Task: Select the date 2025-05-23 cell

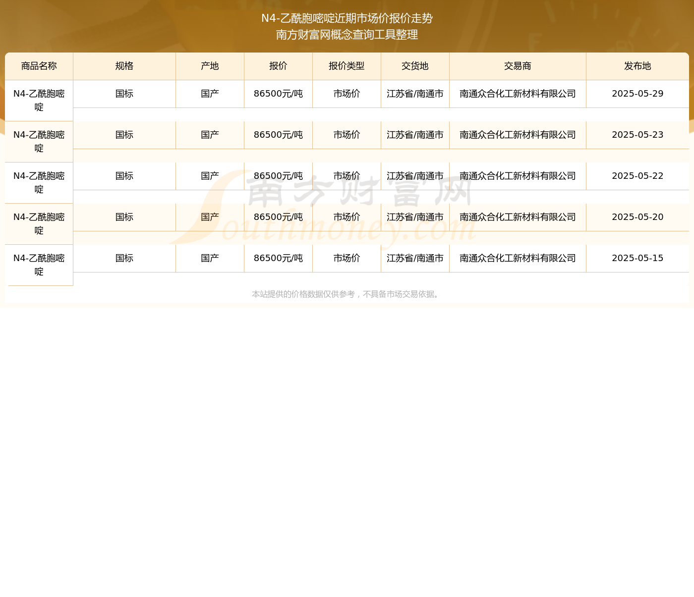Action: click(x=637, y=135)
